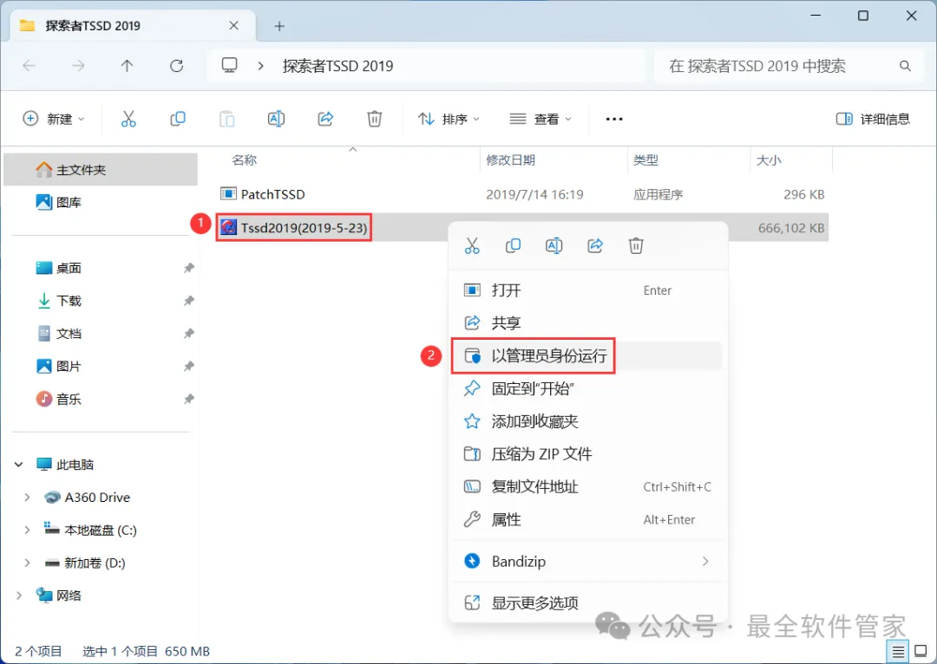Open the toolbar three-dots more options
Image resolution: width=937 pixels, height=664 pixels.
(x=614, y=119)
